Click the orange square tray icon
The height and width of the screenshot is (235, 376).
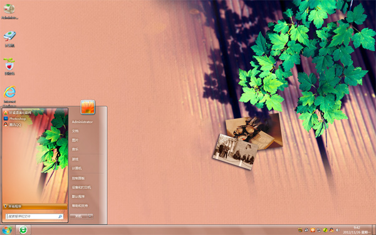click(x=313, y=230)
